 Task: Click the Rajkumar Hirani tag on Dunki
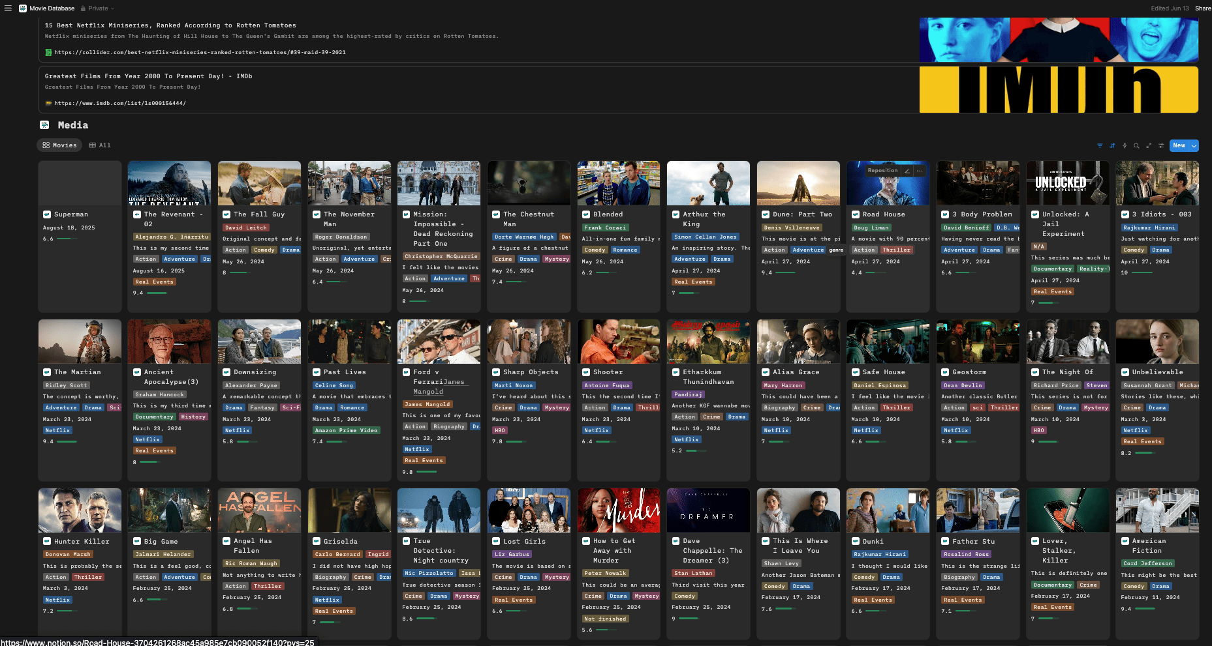pos(879,554)
